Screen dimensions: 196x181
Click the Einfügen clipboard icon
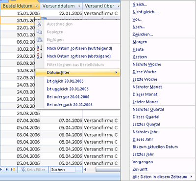39,39
